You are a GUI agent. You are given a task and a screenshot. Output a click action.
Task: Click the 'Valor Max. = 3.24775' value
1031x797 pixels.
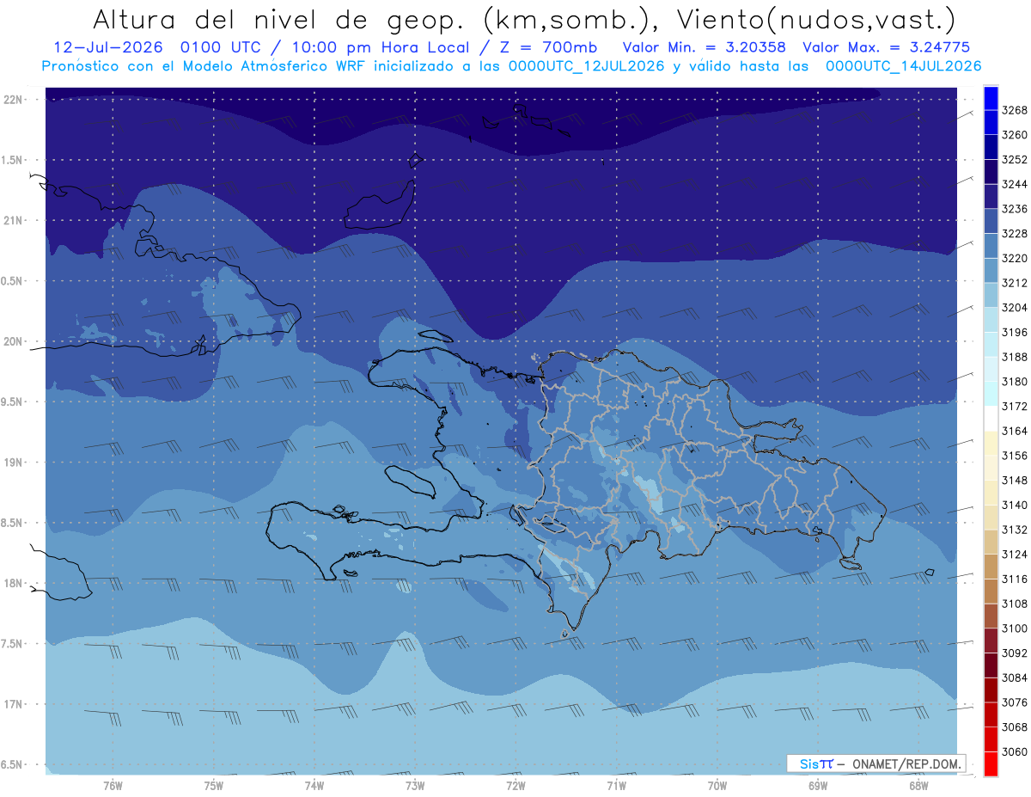[x=886, y=47]
